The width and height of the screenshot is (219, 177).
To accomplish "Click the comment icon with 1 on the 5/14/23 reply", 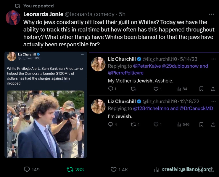I will click(x=111, y=88).
